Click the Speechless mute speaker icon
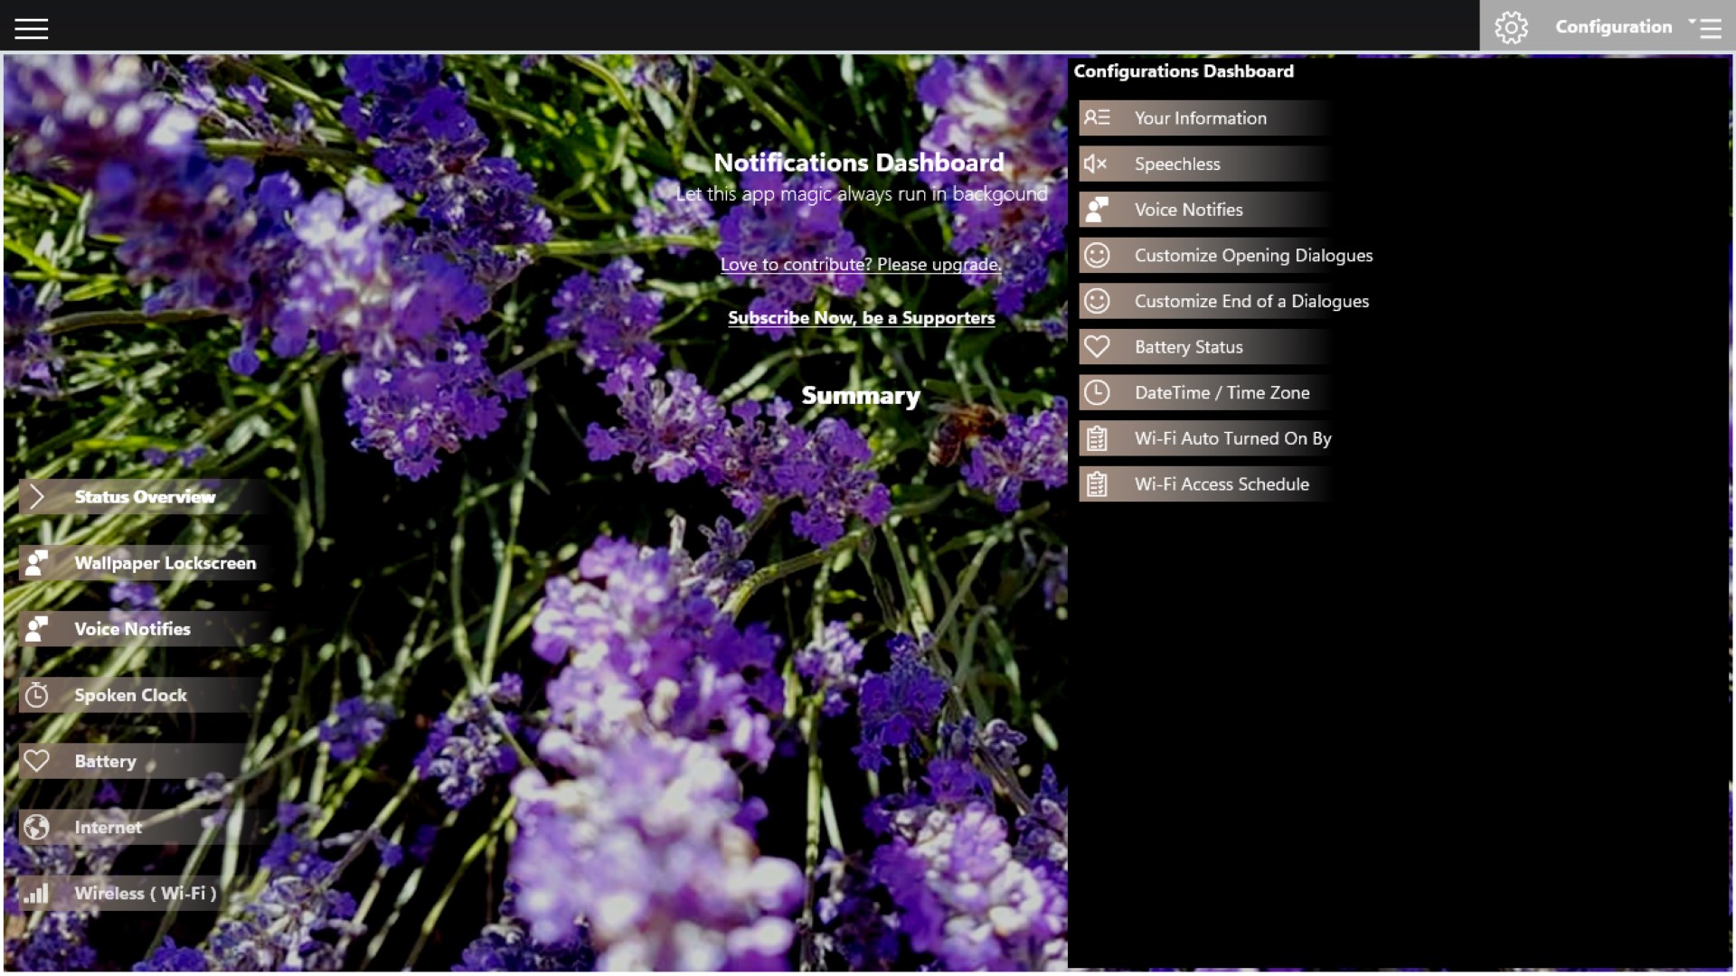This screenshot has height=976, width=1736. click(x=1096, y=164)
